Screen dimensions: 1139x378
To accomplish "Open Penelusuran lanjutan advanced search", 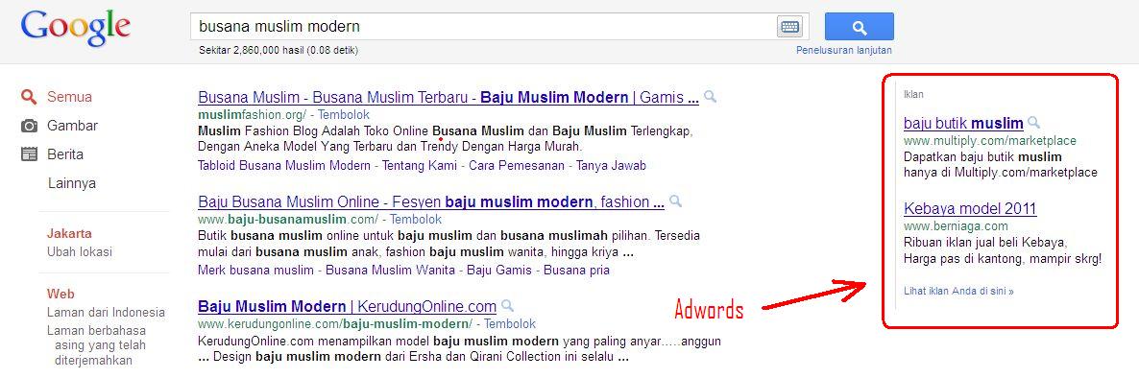I will click(844, 51).
